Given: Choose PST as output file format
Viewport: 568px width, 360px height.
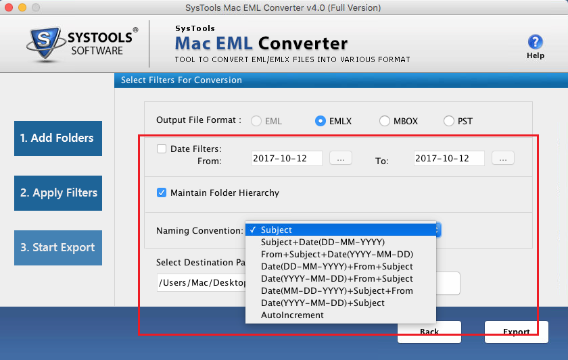Looking at the screenshot, I should point(448,121).
